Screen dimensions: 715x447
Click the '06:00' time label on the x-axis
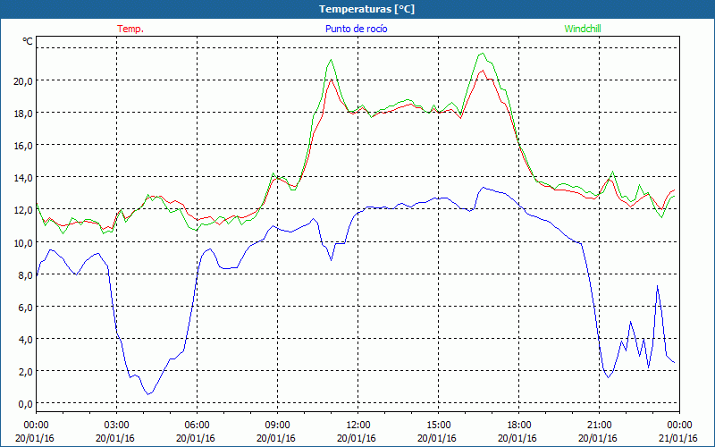(x=197, y=426)
